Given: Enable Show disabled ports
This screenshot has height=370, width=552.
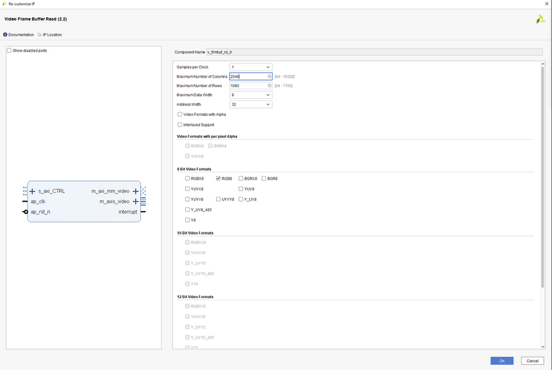Looking at the screenshot, I should click(9, 50).
